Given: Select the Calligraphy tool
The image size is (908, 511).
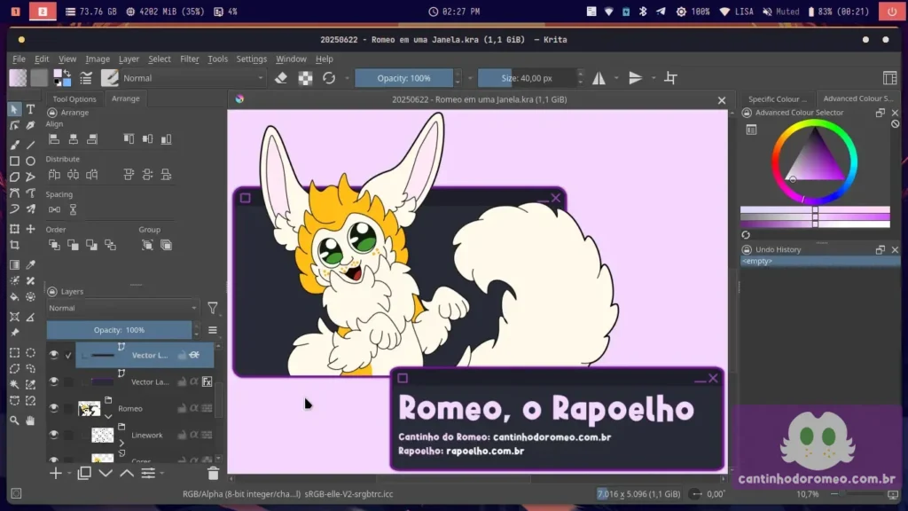Looking at the screenshot, I should (x=31, y=125).
